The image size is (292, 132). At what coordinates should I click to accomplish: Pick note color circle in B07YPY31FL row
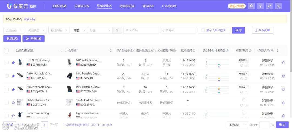click(241, 79)
